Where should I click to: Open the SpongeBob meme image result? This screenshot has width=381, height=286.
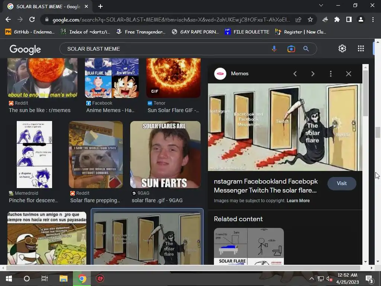coord(47,238)
